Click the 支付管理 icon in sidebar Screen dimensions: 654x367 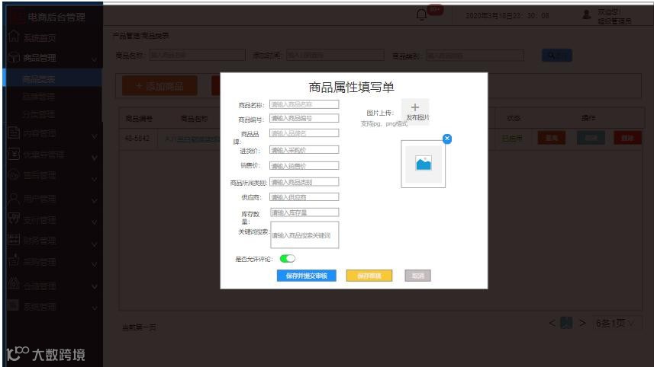click(13, 219)
